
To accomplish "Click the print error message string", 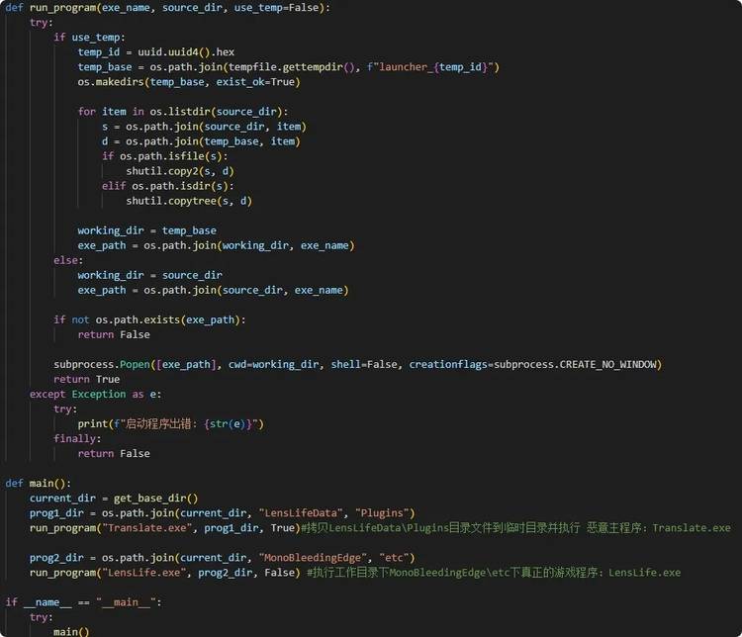I will click(189, 424).
